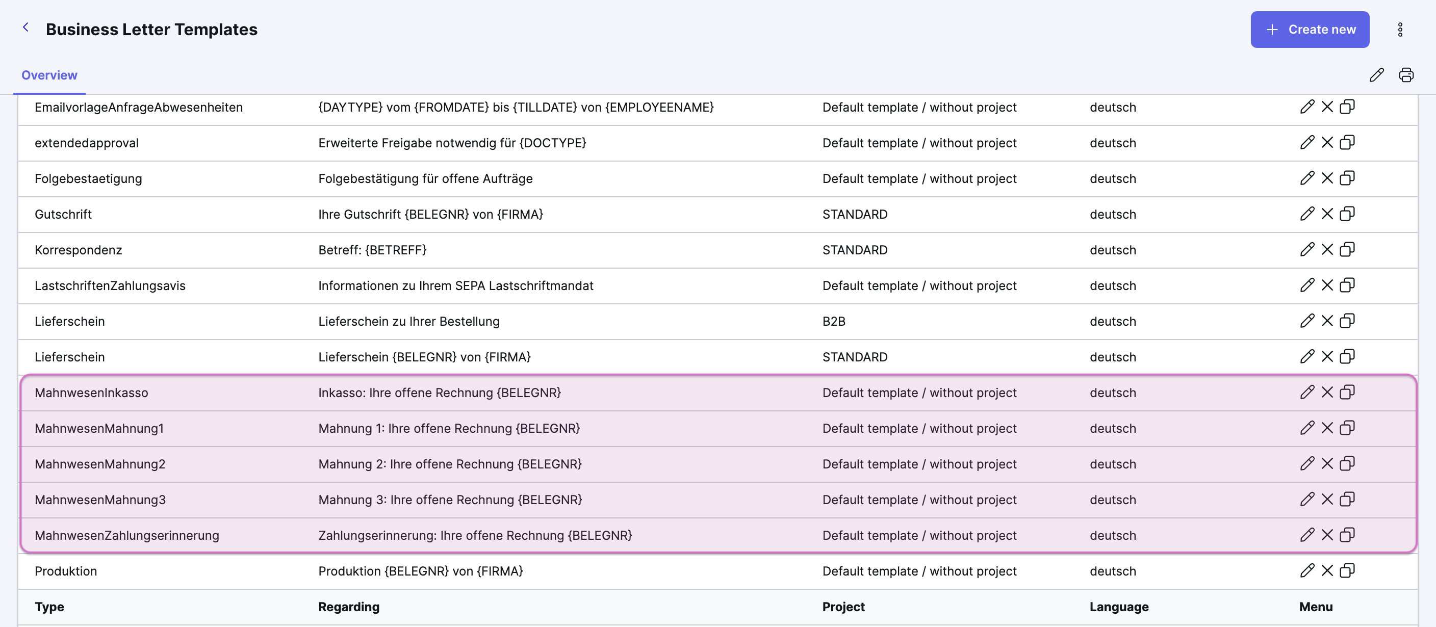Viewport: 1436px width, 627px height.
Task: Edit the MahnwesenMahnung1 template
Action: 1307,428
